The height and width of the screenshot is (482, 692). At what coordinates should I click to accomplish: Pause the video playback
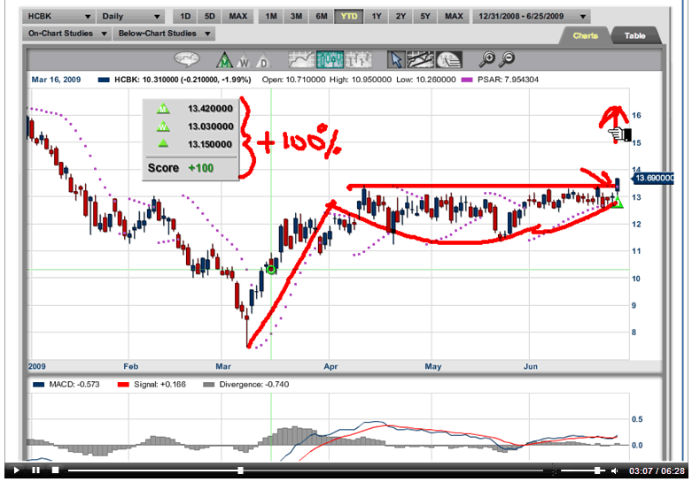point(35,471)
